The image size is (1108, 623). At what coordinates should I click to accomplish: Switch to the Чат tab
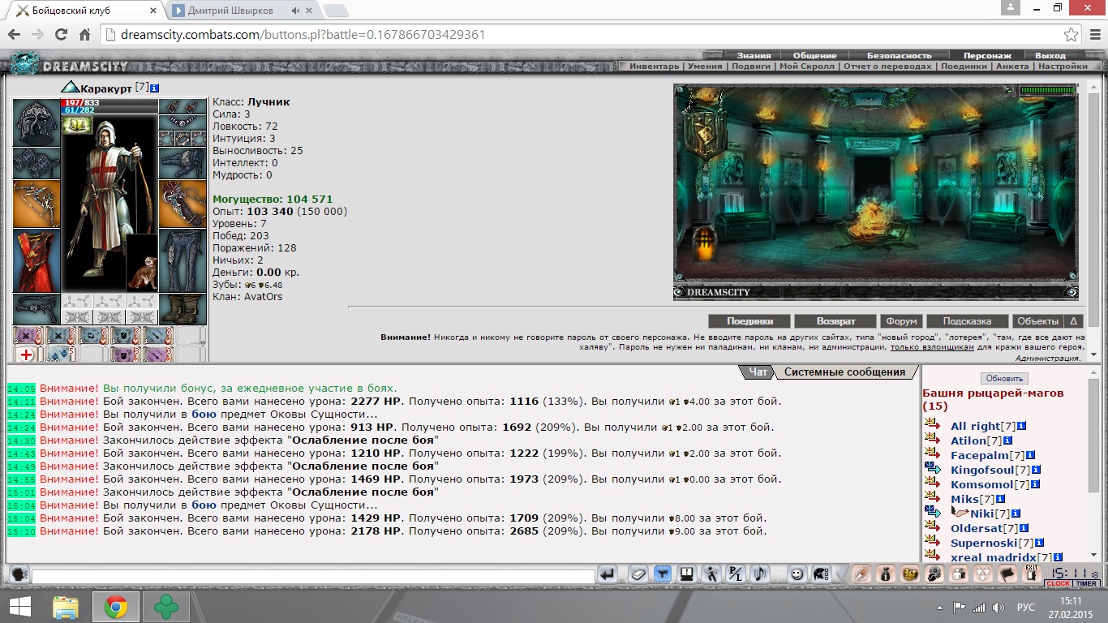point(758,372)
